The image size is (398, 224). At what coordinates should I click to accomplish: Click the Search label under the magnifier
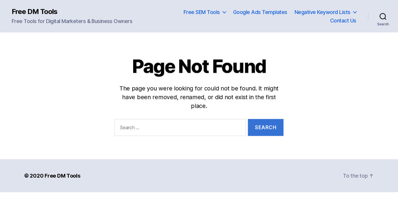383,24
